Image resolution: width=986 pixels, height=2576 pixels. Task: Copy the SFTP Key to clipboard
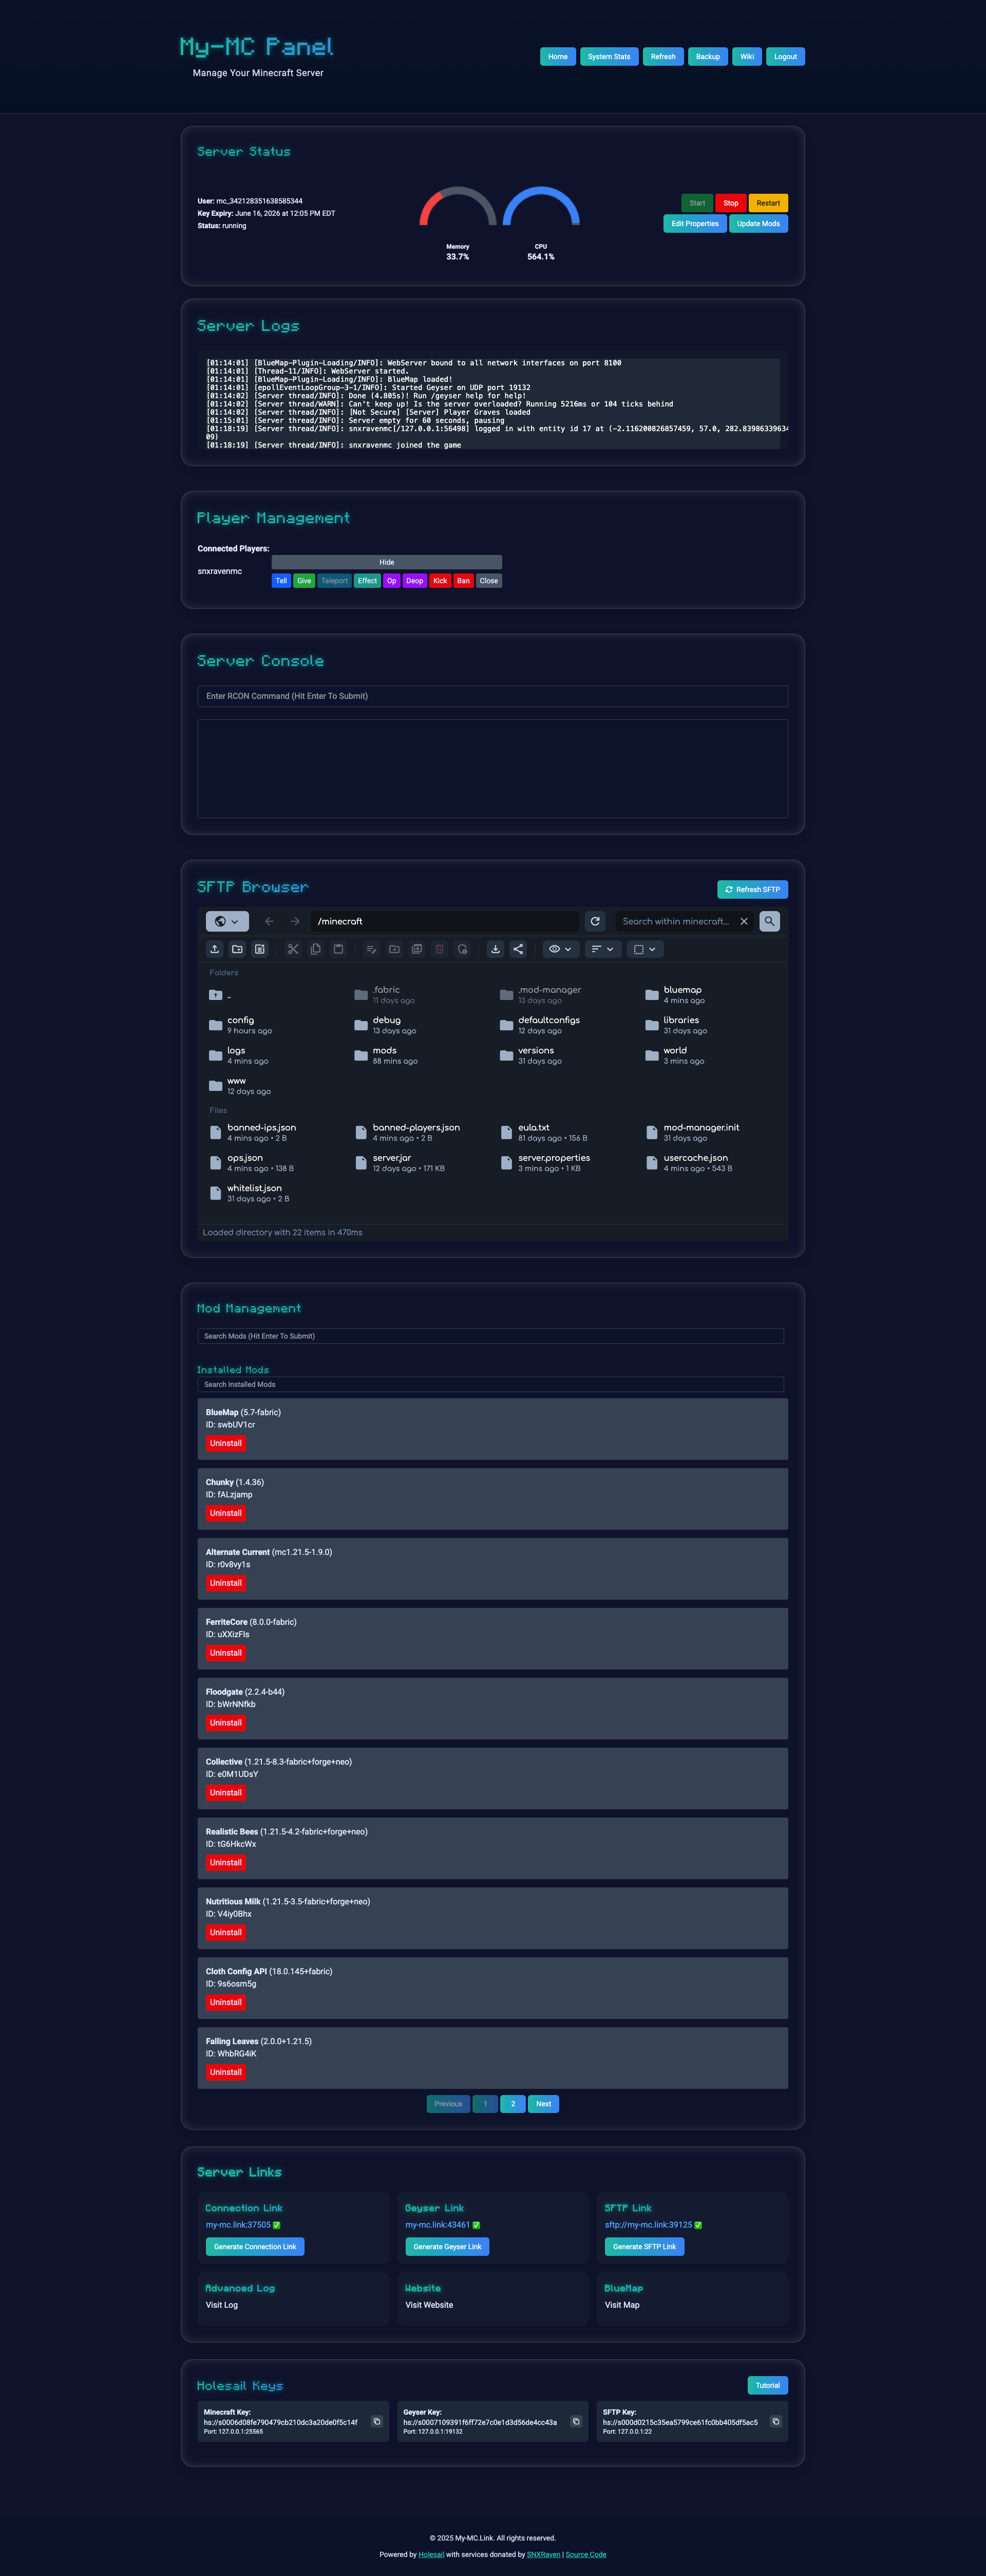[x=775, y=2421]
